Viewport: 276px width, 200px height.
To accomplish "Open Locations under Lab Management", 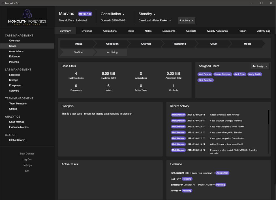I will [x=14, y=75].
